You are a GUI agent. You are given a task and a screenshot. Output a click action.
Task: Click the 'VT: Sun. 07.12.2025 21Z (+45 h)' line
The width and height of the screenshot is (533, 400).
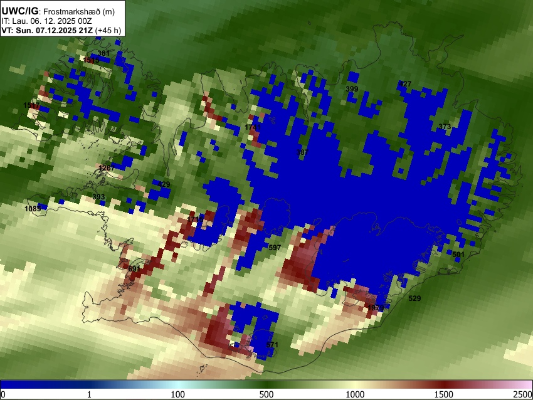tap(61, 30)
